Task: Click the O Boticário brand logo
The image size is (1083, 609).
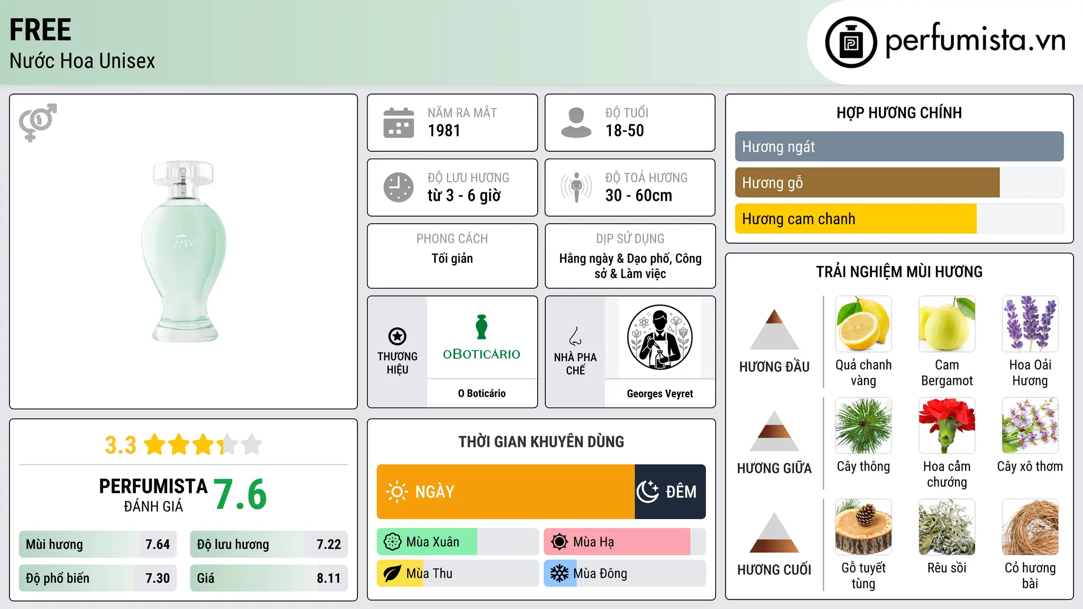Action: click(482, 338)
